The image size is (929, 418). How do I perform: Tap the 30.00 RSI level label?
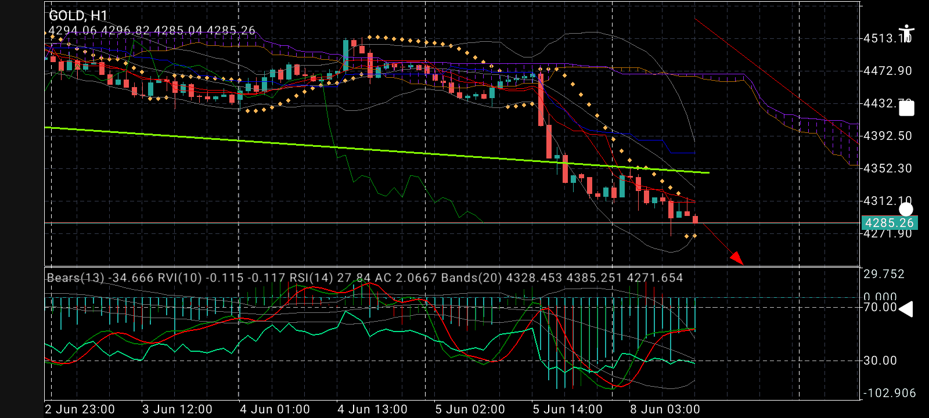(x=880, y=361)
